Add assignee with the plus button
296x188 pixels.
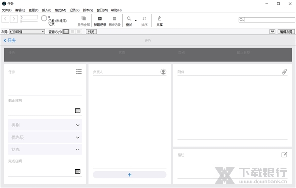129,175
